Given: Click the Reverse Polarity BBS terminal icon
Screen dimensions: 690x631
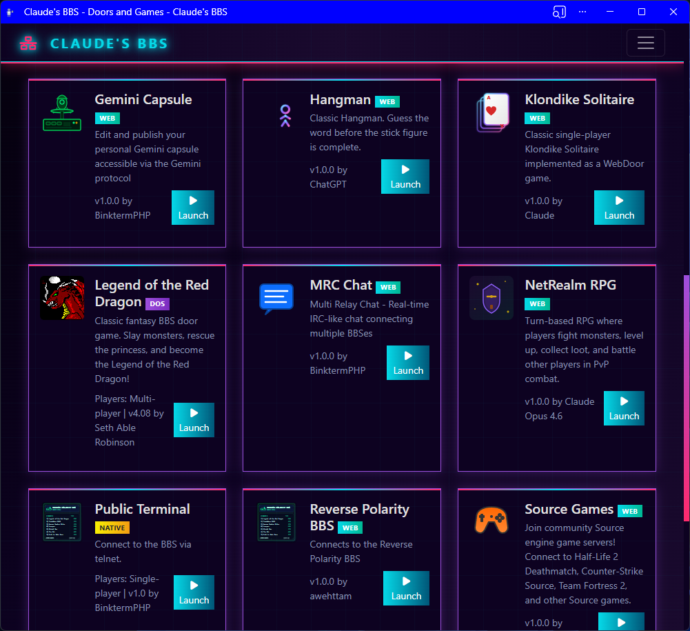Looking at the screenshot, I should [x=276, y=522].
